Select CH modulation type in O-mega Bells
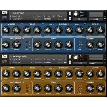 pos(27,86)
